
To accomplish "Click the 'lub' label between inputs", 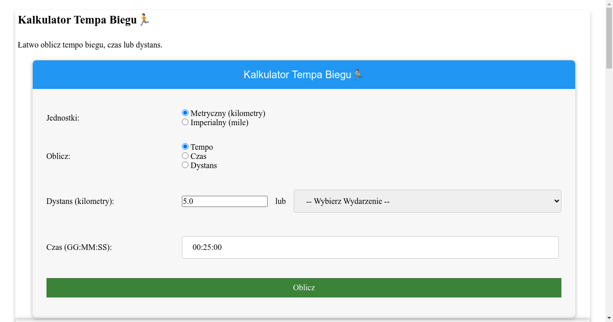I will click(x=280, y=201).
